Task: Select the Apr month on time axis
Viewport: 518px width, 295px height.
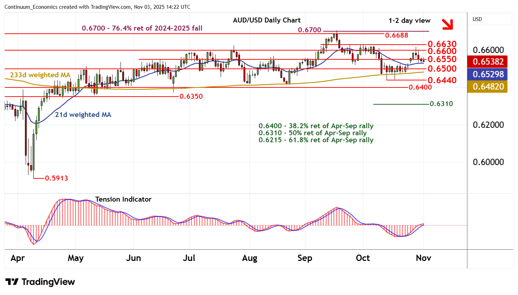Action: [x=18, y=258]
